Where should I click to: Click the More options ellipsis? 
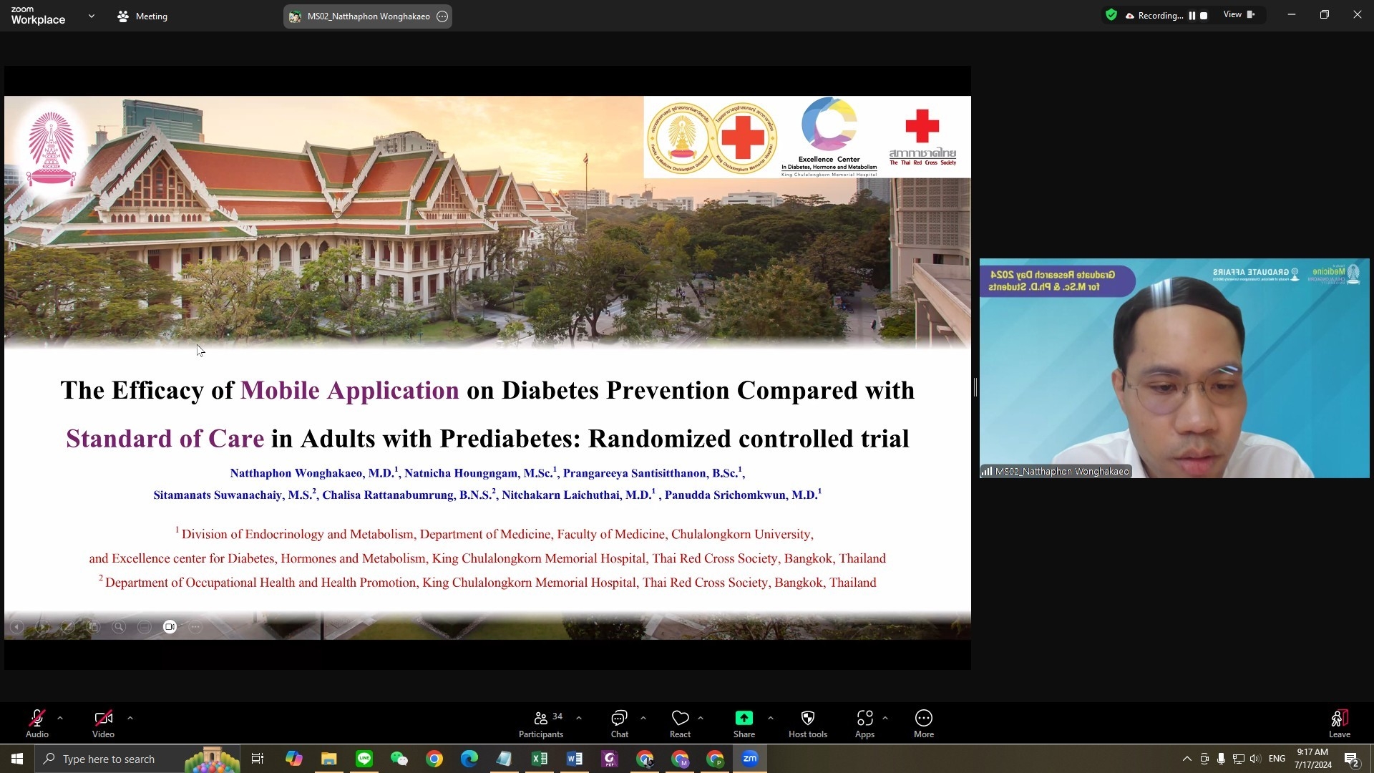923,723
